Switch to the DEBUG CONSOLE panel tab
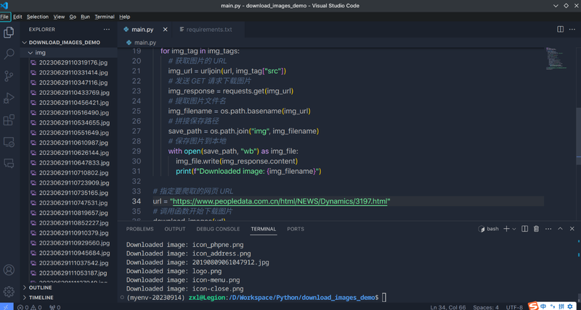581x310 pixels. click(x=218, y=229)
